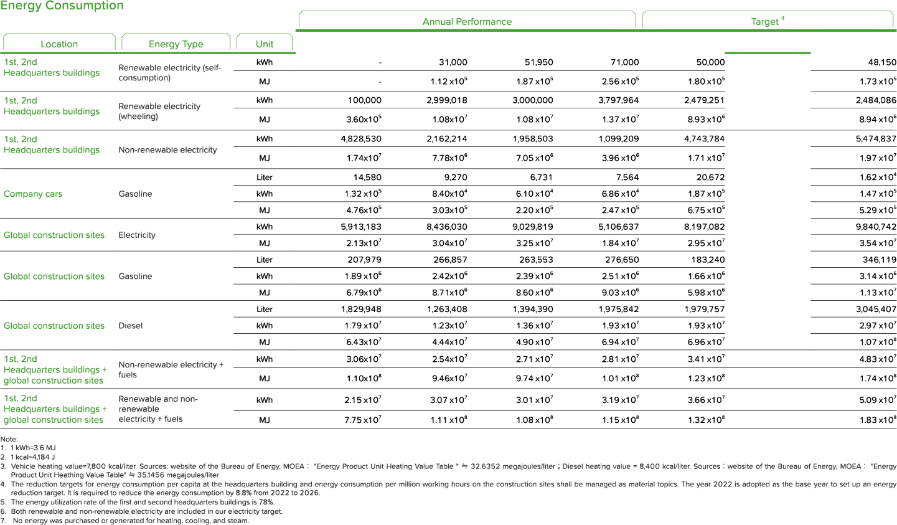The image size is (897, 525).
Task: Select "Non-renewable electricity + fuels" label
Action: coord(171,369)
